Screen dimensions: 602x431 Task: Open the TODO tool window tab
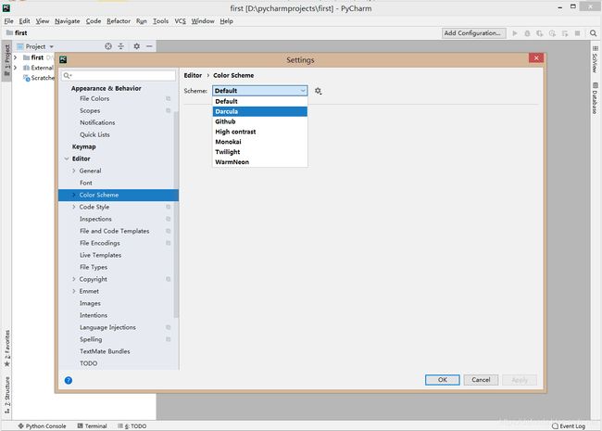132,426
